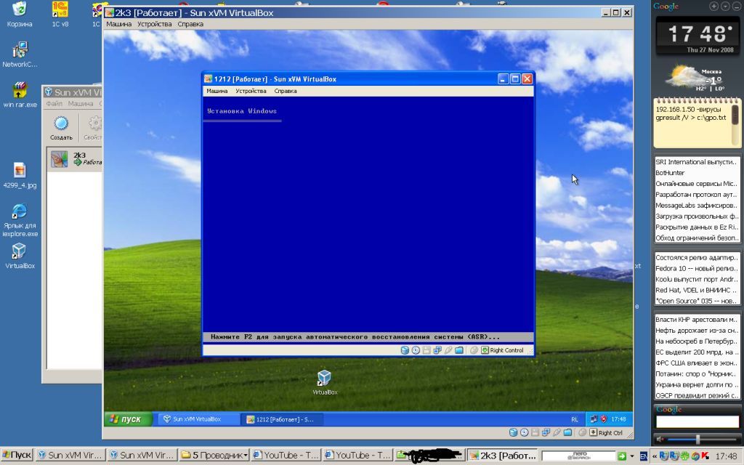
Task: Open news item 'Нефть дорожает из-за сн..'
Action: (x=697, y=331)
